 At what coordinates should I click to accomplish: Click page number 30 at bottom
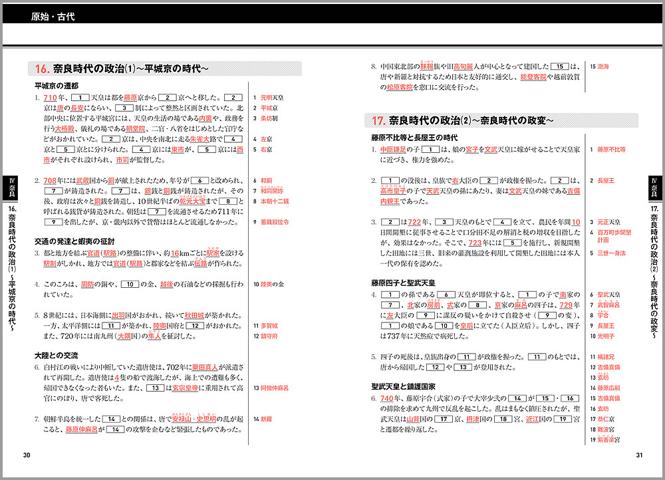pos(27,455)
